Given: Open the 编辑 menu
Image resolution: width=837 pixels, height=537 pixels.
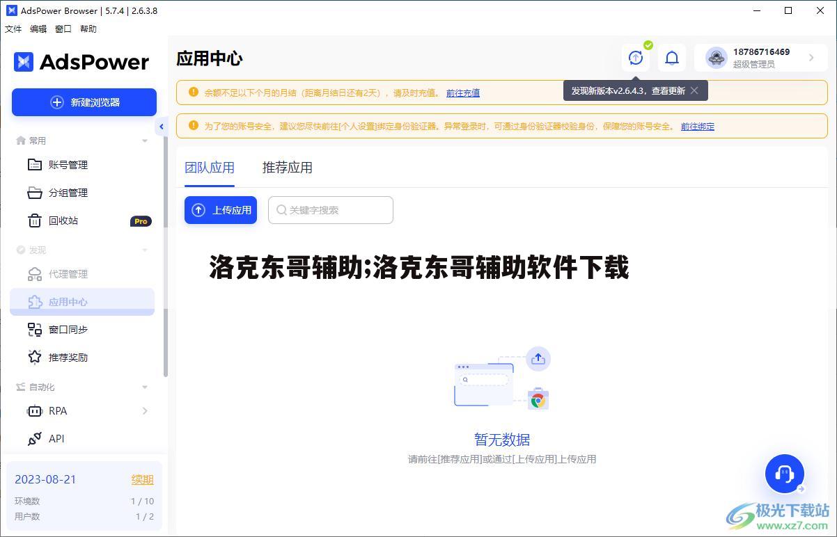Looking at the screenshot, I should pos(38,29).
